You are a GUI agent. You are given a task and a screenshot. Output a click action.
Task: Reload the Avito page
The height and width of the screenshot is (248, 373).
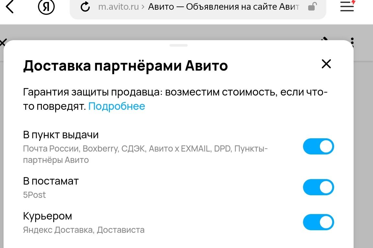pyautogui.click(x=85, y=7)
